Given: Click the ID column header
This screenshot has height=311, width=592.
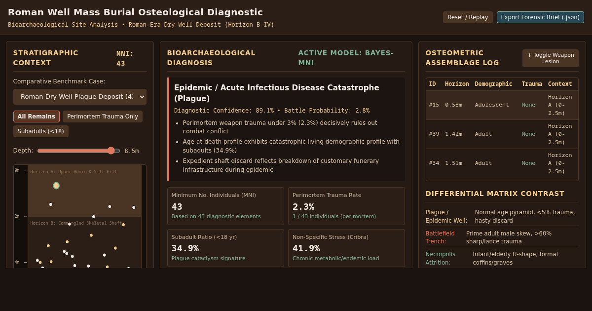Looking at the screenshot, I should coord(433,84).
